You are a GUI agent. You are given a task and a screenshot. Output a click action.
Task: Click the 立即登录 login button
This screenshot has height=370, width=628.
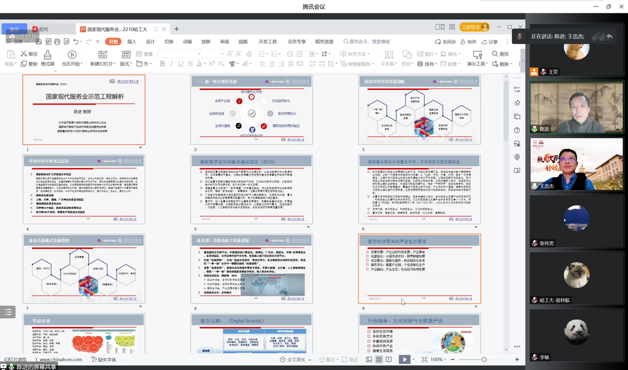[x=474, y=27]
